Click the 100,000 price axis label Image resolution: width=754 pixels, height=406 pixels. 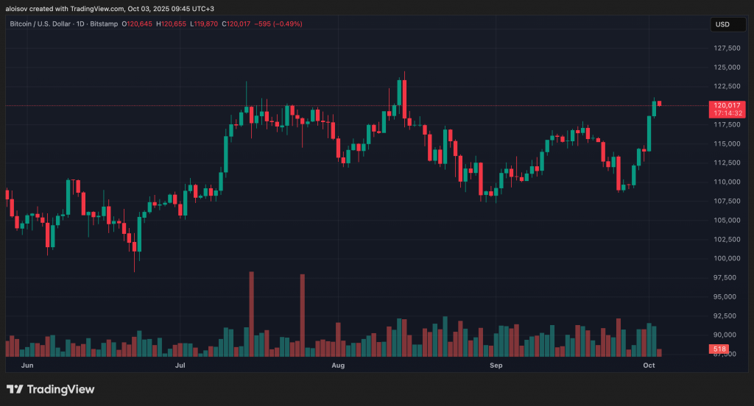[x=727, y=258]
